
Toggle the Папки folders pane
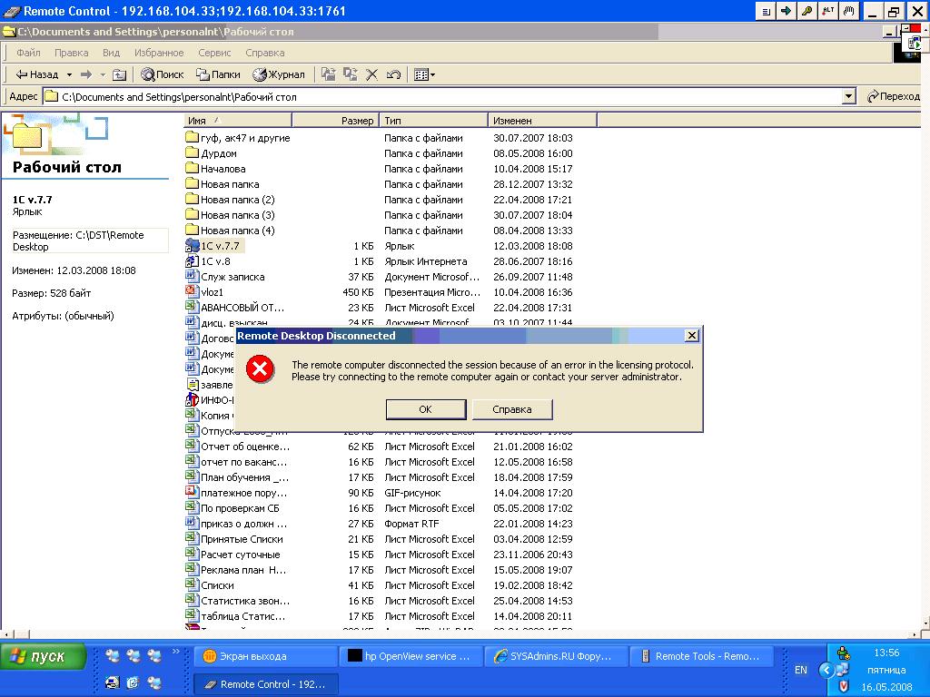(x=218, y=74)
